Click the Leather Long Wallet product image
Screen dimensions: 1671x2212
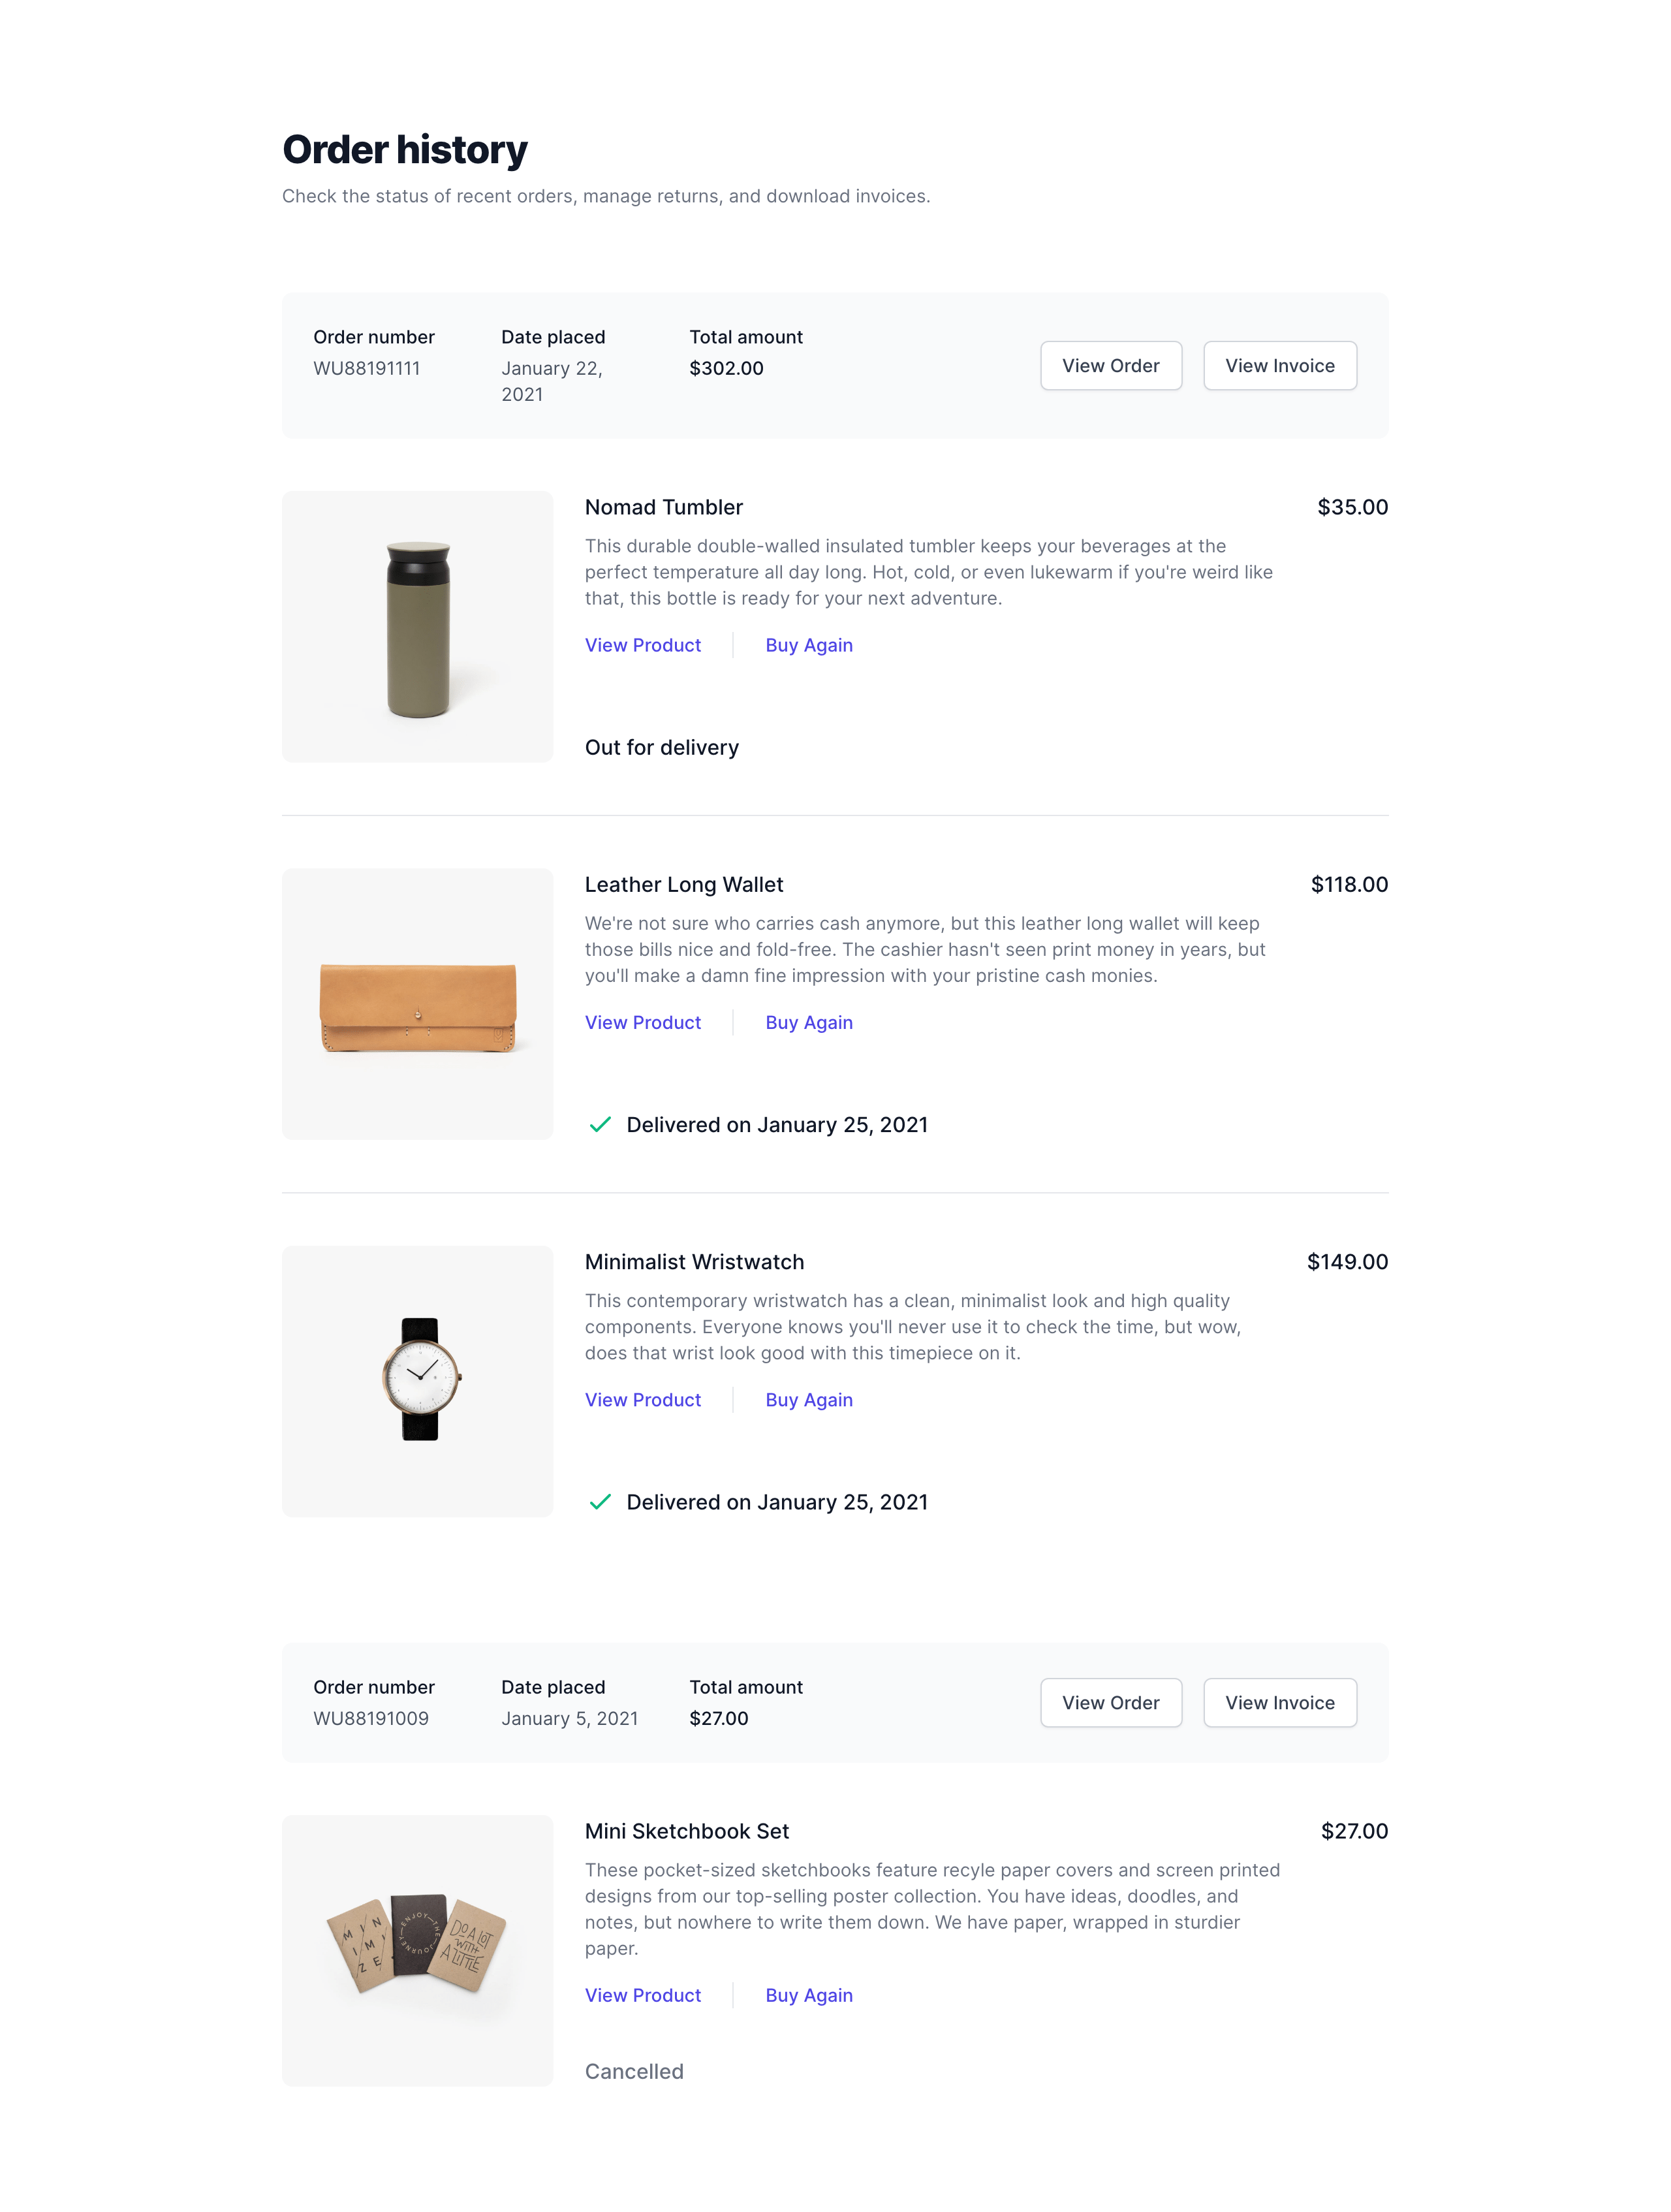(417, 1004)
